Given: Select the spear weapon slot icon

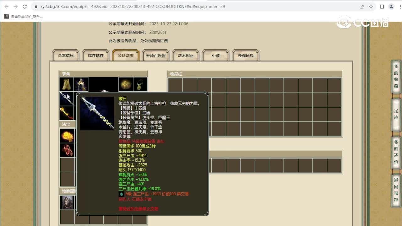Looking at the screenshot, I should click(67, 99).
